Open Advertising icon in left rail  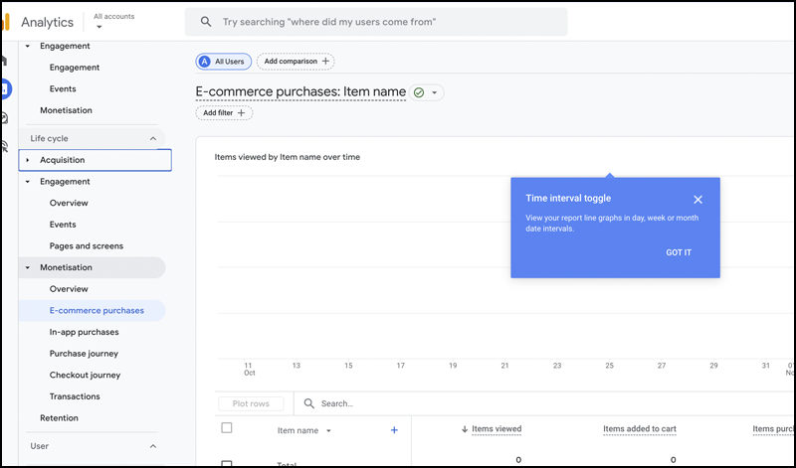tap(4, 147)
